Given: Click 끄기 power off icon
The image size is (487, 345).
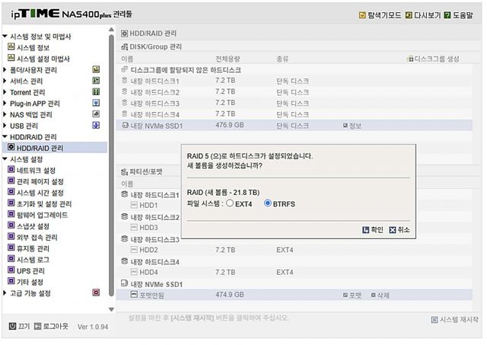Looking at the screenshot, I should [12, 326].
